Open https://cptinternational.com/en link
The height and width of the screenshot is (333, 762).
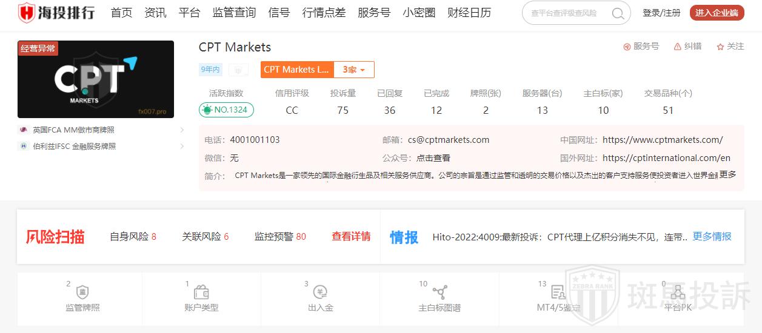point(666,158)
